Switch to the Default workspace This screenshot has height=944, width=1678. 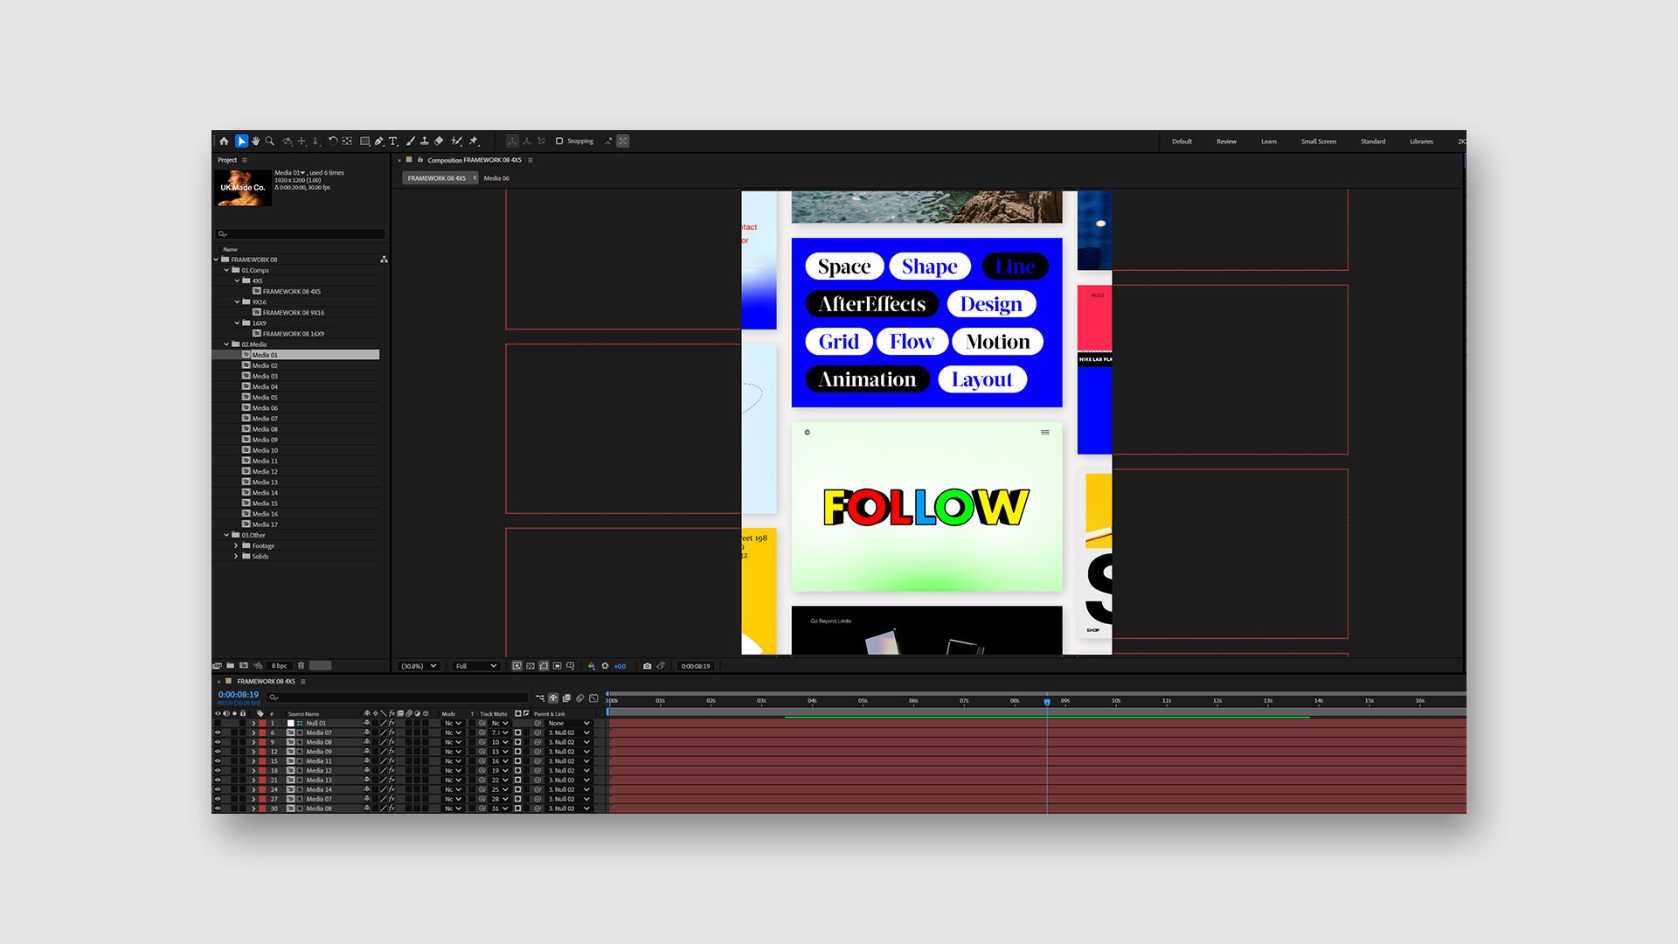(1182, 142)
